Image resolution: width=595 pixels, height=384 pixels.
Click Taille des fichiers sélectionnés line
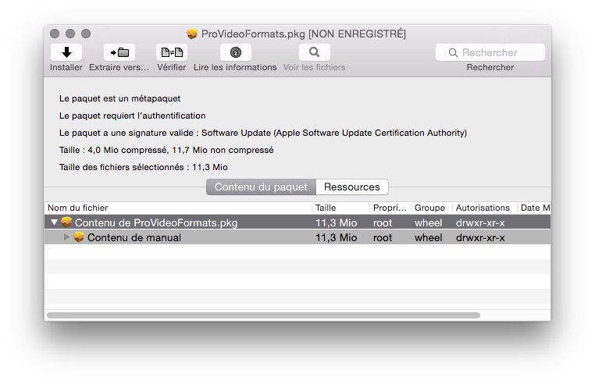point(144,167)
